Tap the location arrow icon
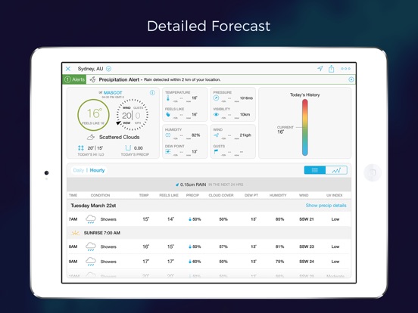The width and height of the screenshot is (418, 313). tap(320, 68)
